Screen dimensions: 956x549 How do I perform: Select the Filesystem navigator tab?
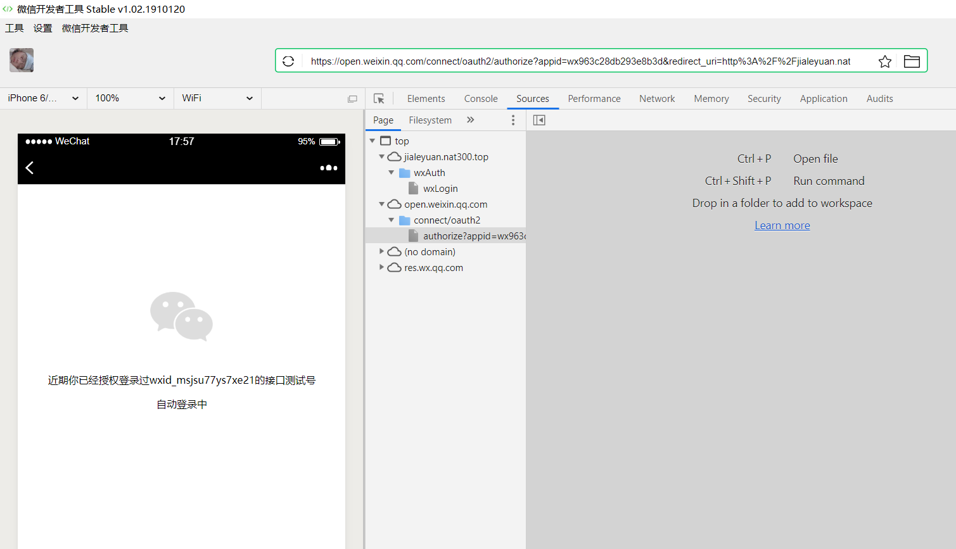pos(430,120)
